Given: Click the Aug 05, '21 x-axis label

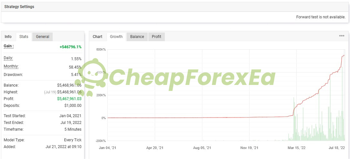Looking at the screenshot, I should [202, 148].
